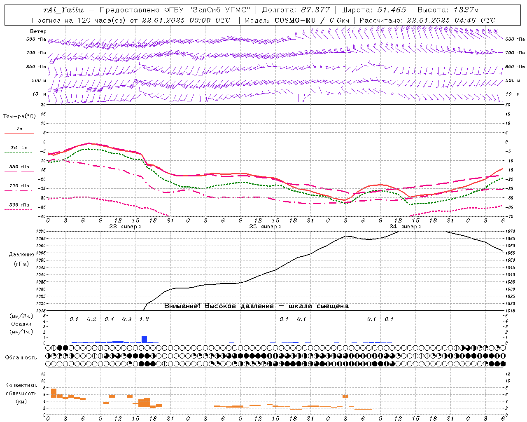Click the Осадки panel label

(x=21, y=324)
